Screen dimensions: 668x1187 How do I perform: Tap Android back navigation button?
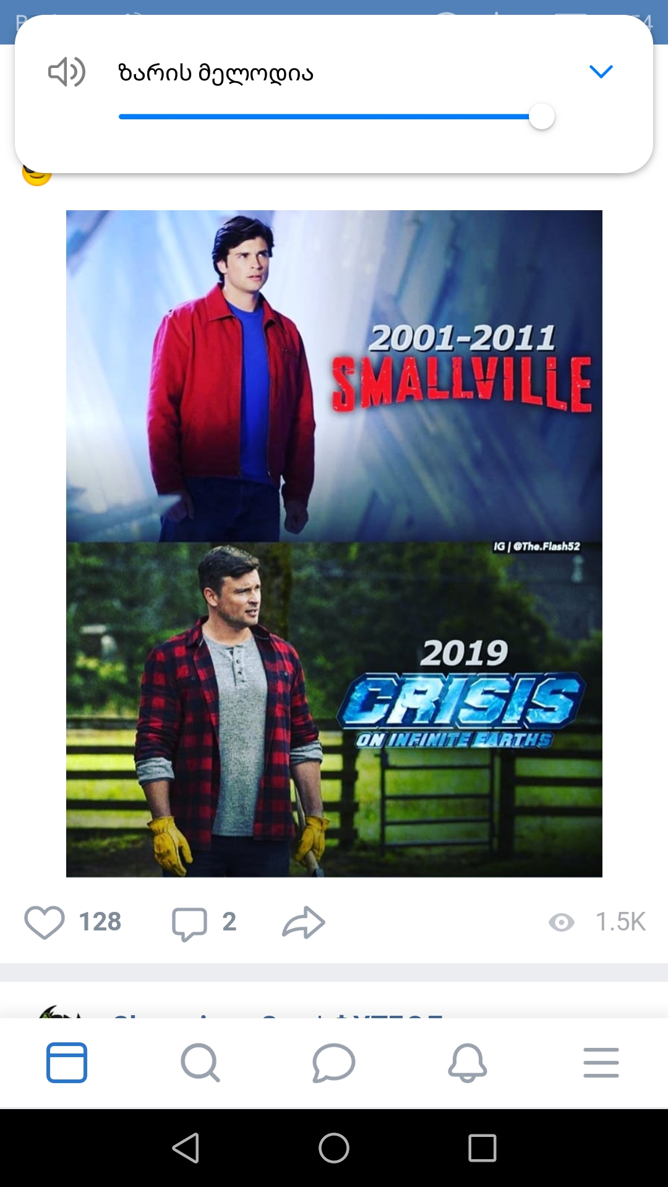point(186,1148)
